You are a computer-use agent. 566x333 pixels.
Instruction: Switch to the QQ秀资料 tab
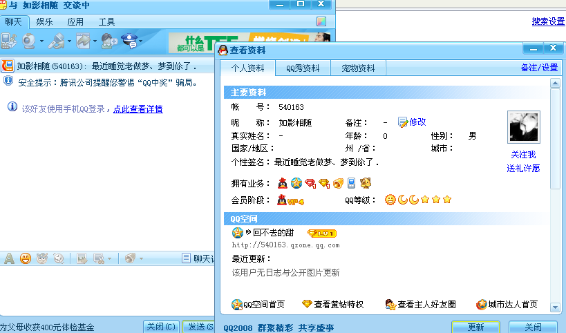pos(303,68)
